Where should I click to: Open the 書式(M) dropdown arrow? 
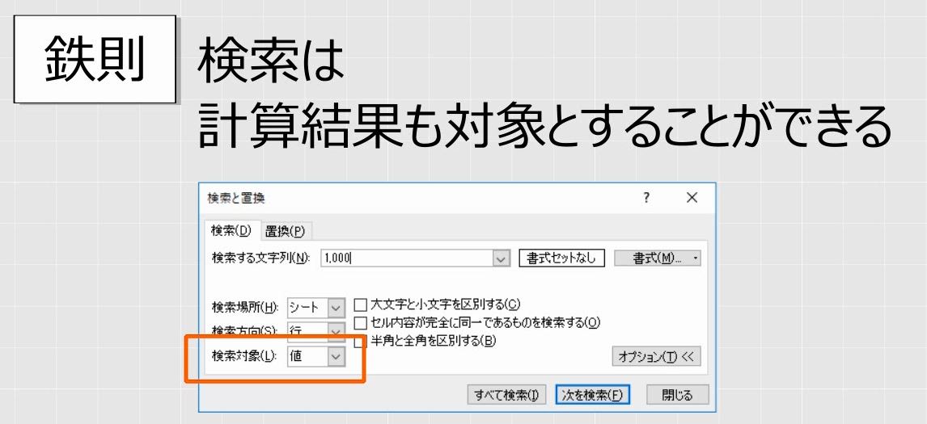(696, 258)
